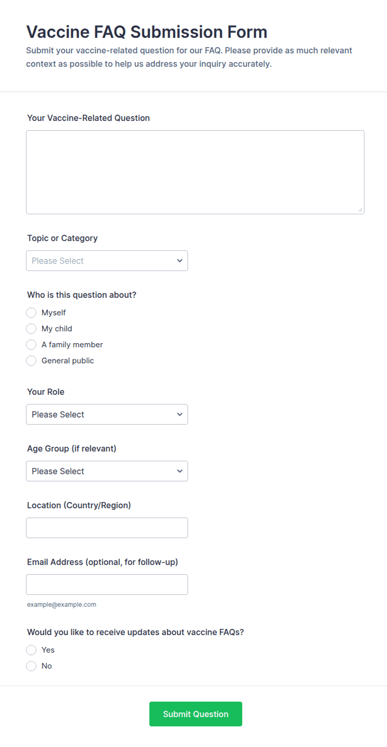The width and height of the screenshot is (387, 747).
Task: Choose the My child radio button
Action: click(x=31, y=329)
